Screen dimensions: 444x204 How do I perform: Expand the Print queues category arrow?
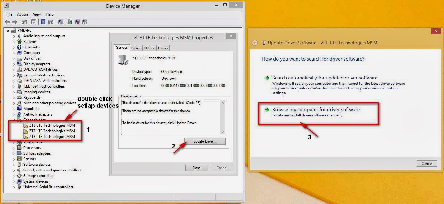(x=14, y=143)
